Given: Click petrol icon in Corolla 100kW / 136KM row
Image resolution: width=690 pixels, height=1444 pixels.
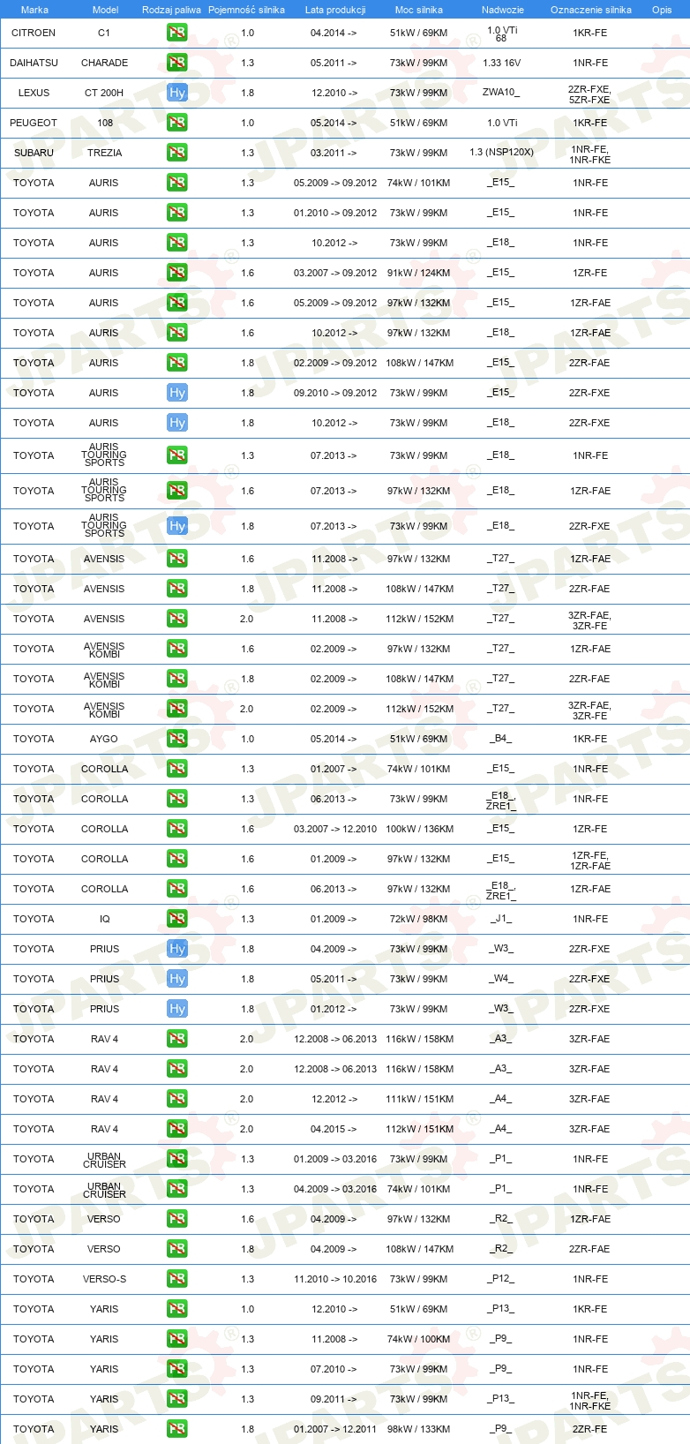Looking at the screenshot, I should 177,829.
